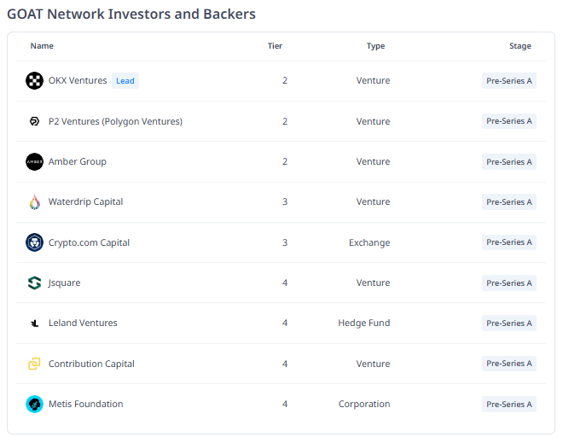Click the Waterdrip Capital logo icon
This screenshot has width=563, height=437.
click(34, 202)
